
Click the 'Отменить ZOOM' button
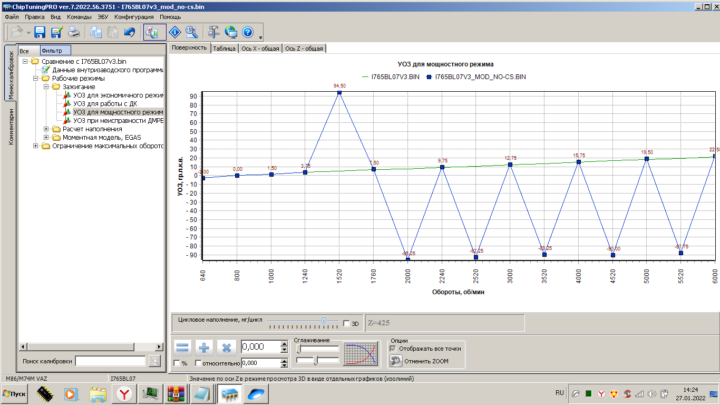[419, 361]
